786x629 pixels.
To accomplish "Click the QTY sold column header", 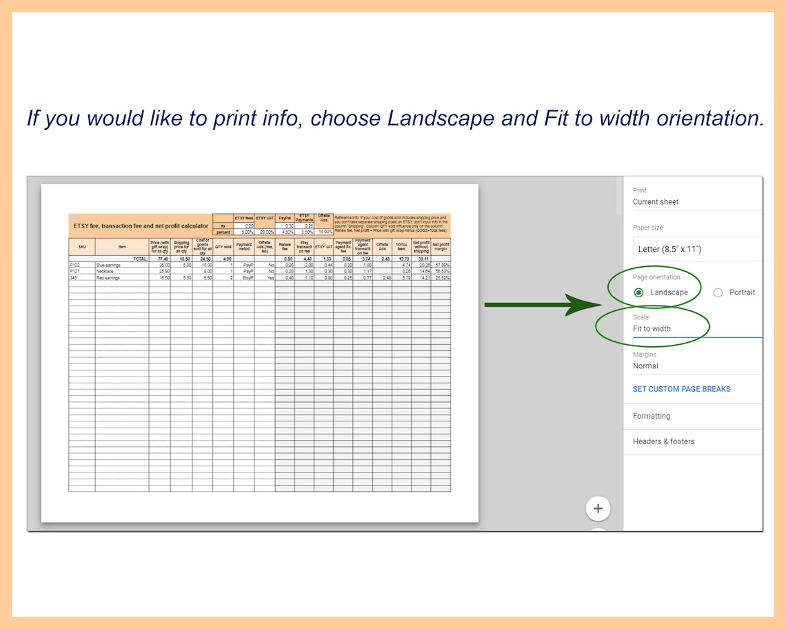I will (224, 247).
